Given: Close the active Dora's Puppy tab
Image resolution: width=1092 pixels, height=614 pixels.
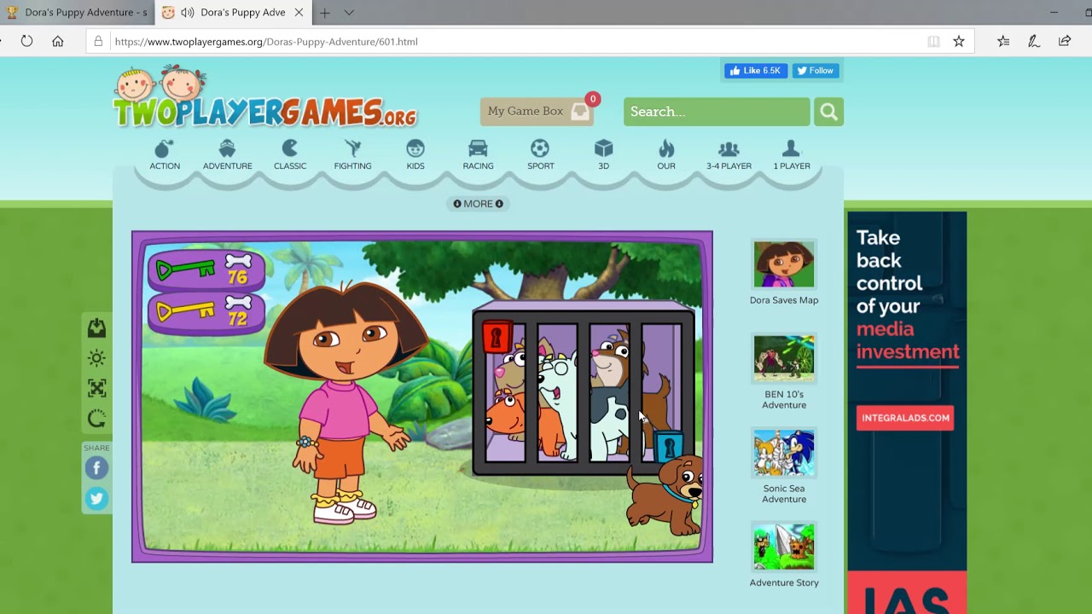Looking at the screenshot, I should [x=299, y=13].
